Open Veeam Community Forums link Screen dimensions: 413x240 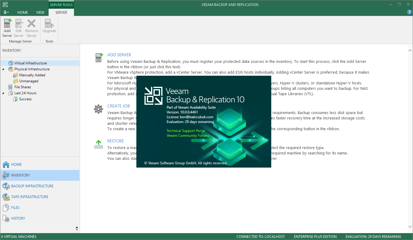(188, 136)
